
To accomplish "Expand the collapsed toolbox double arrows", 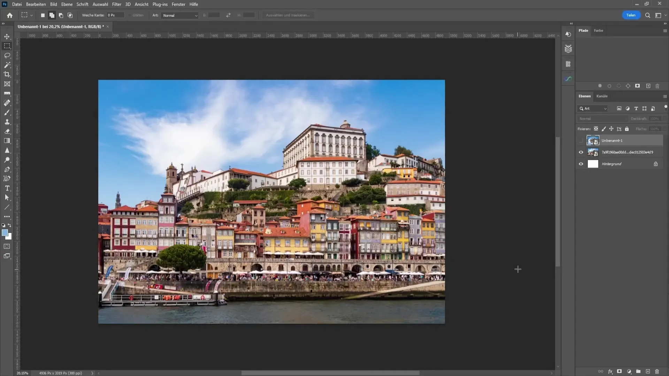I will pyautogui.click(x=3, y=23).
